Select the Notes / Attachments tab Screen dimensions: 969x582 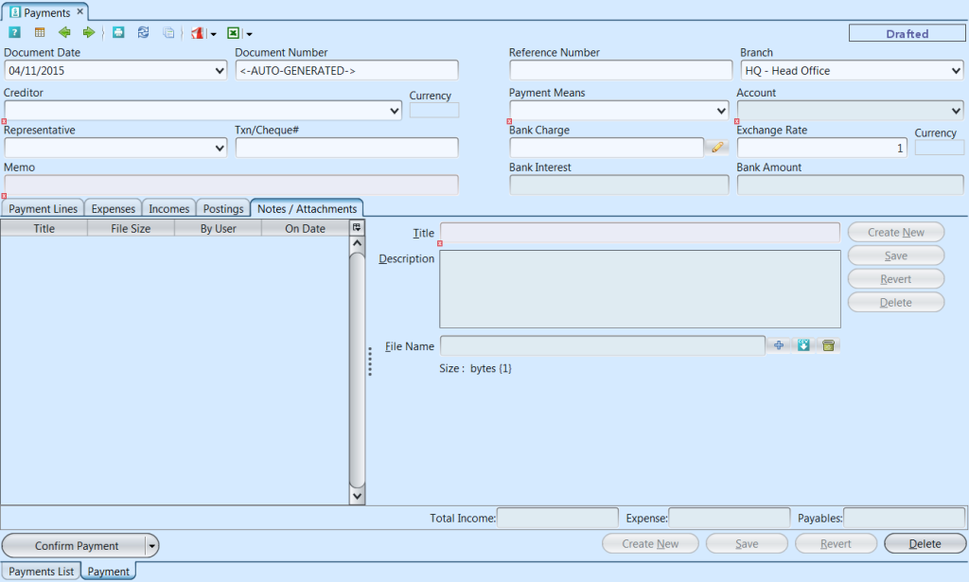pyautogui.click(x=307, y=209)
